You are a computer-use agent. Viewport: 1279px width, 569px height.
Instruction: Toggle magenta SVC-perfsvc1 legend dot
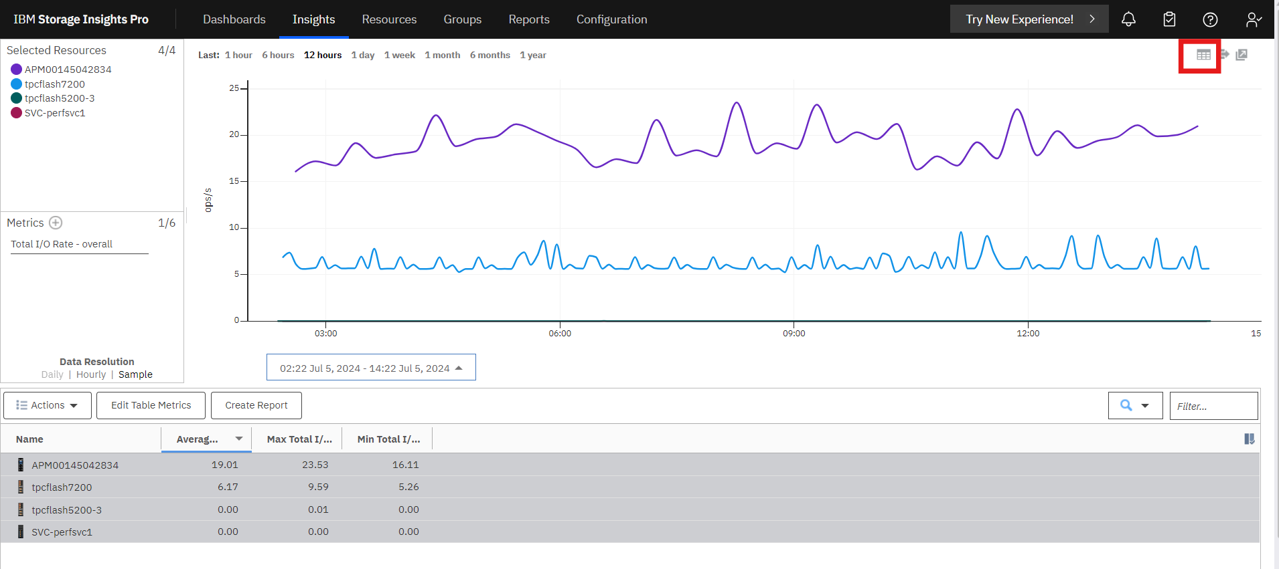click(x=16, y=113)
